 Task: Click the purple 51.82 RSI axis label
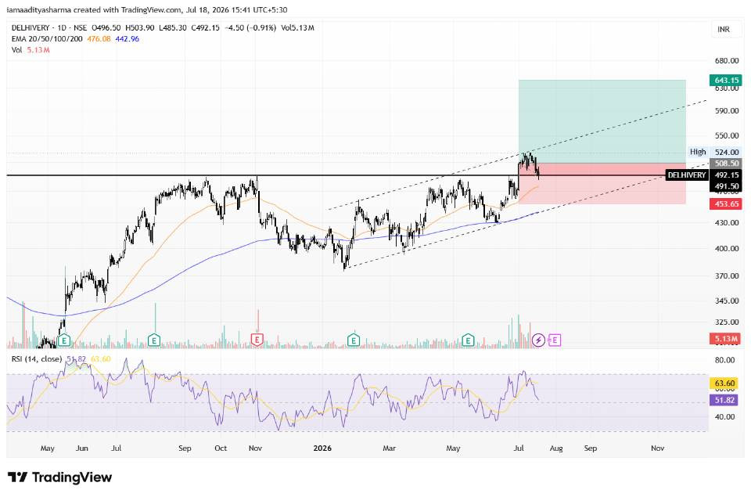[x=724, y=400]
